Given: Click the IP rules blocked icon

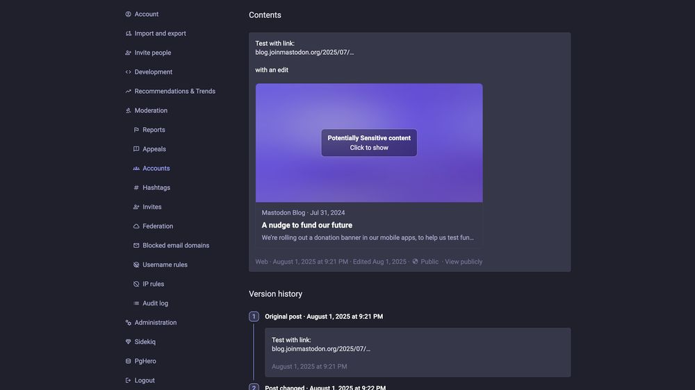Looking at the screenshot, I should pos(136,284).
